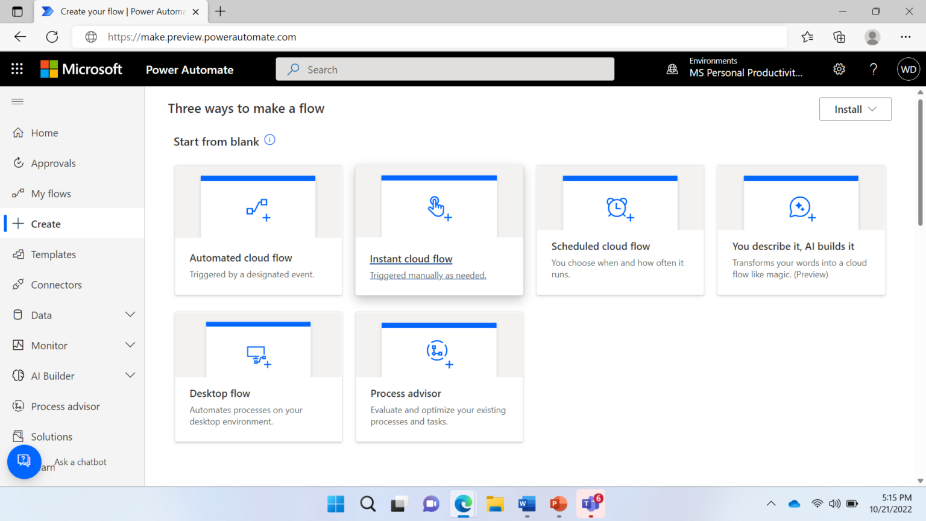Open Process advisor from the sidebar
This screenshot has width=926, height=521.
(65, 406)
